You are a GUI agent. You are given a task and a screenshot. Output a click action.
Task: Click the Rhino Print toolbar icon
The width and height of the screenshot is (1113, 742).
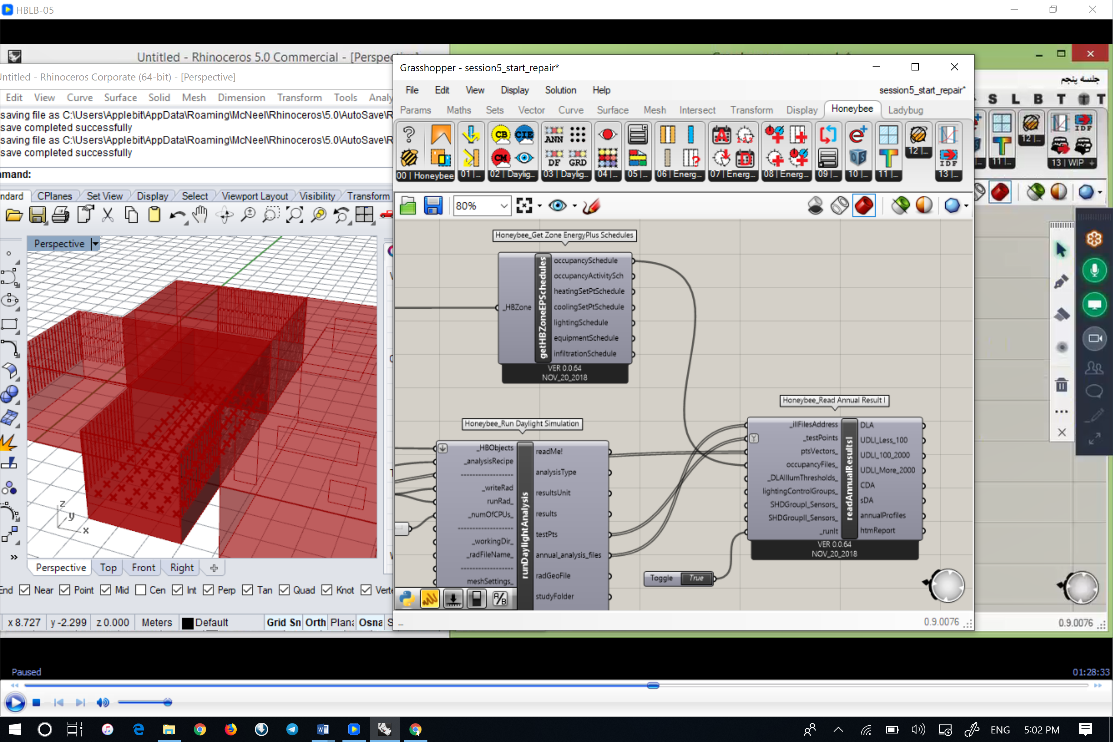tap(60, 215)
